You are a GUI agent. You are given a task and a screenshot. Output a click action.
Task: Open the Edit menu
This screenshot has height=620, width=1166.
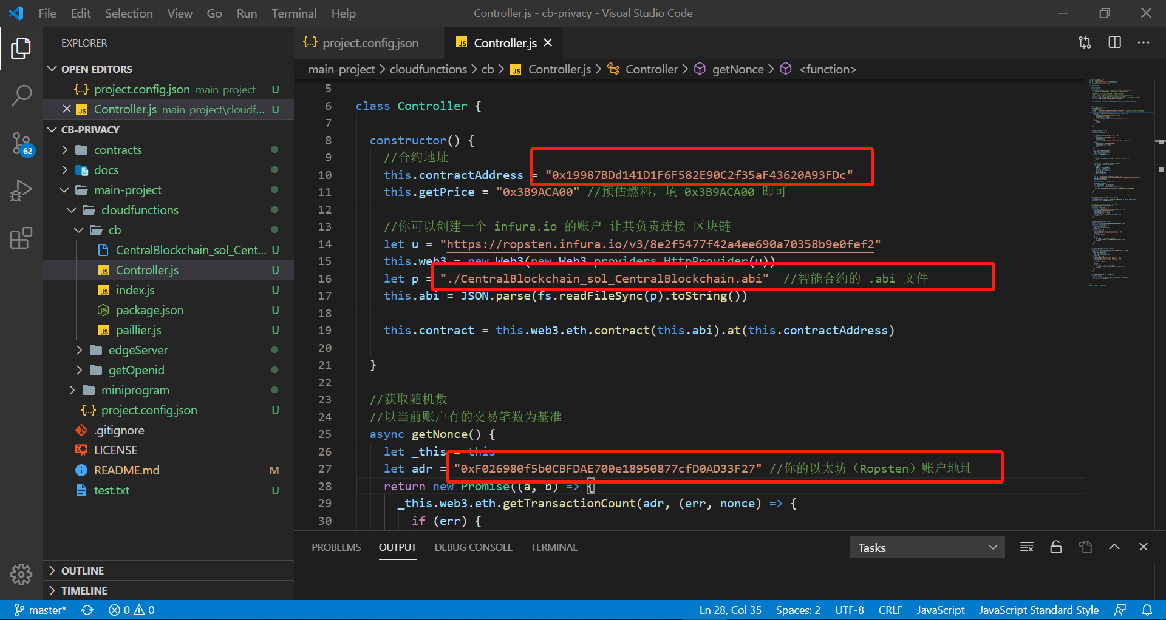point(81,13)
